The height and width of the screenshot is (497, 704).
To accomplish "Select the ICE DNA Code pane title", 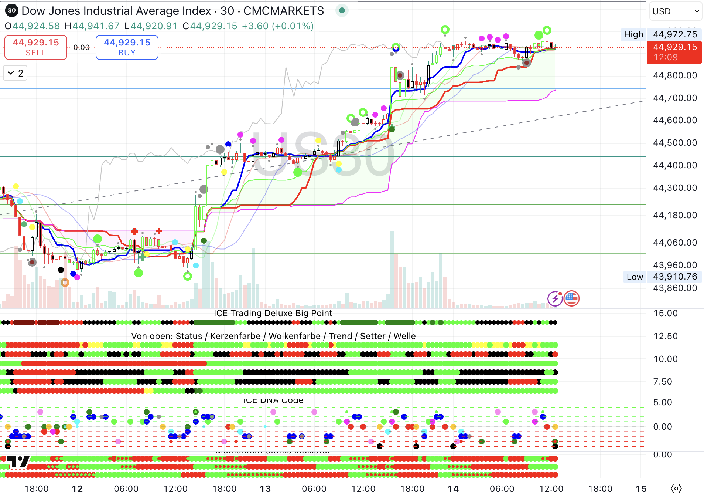I will [273, 400].
